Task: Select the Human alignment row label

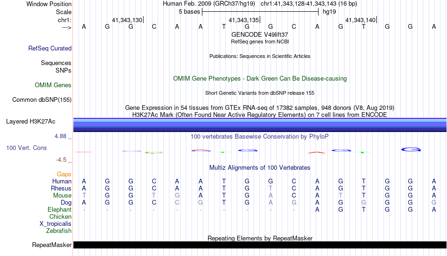Action: point(62,182)
